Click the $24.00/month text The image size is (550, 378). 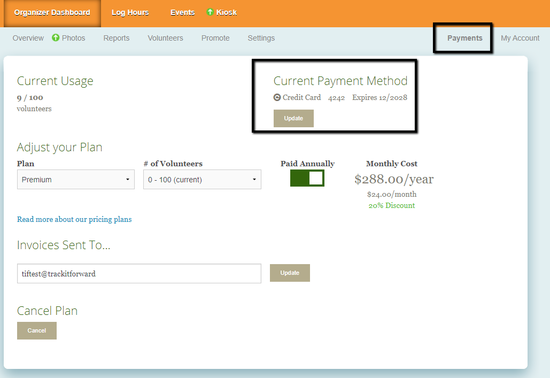coord(392,194)
